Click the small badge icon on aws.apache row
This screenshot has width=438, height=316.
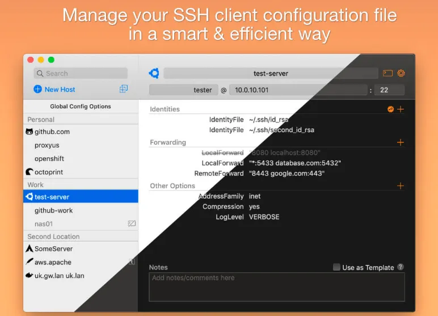tap(132, 262)
